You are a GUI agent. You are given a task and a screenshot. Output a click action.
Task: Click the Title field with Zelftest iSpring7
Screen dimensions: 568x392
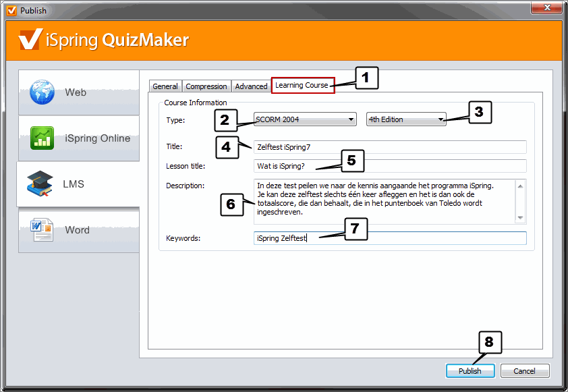(390, 147)
